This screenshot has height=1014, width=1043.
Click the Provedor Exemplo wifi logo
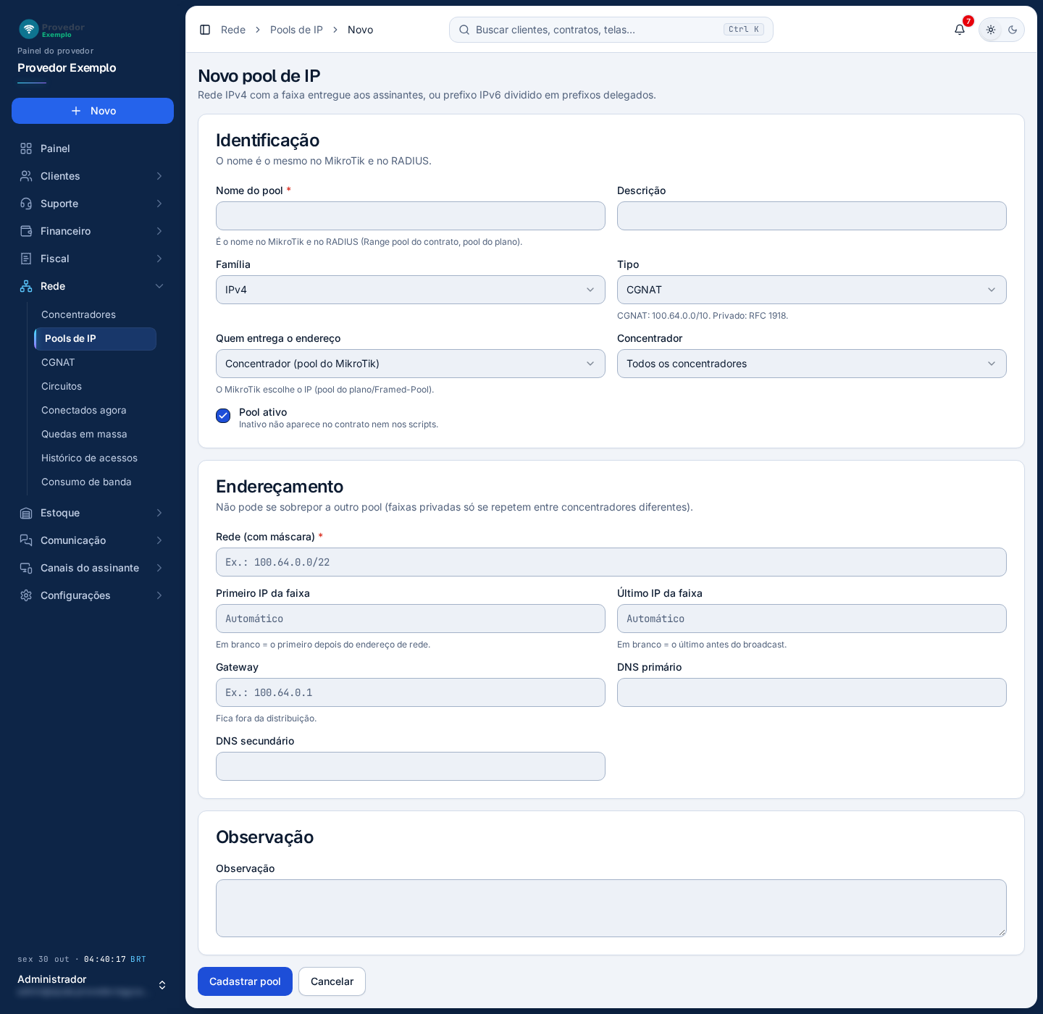pyautogui.click(x=28, y=29)
